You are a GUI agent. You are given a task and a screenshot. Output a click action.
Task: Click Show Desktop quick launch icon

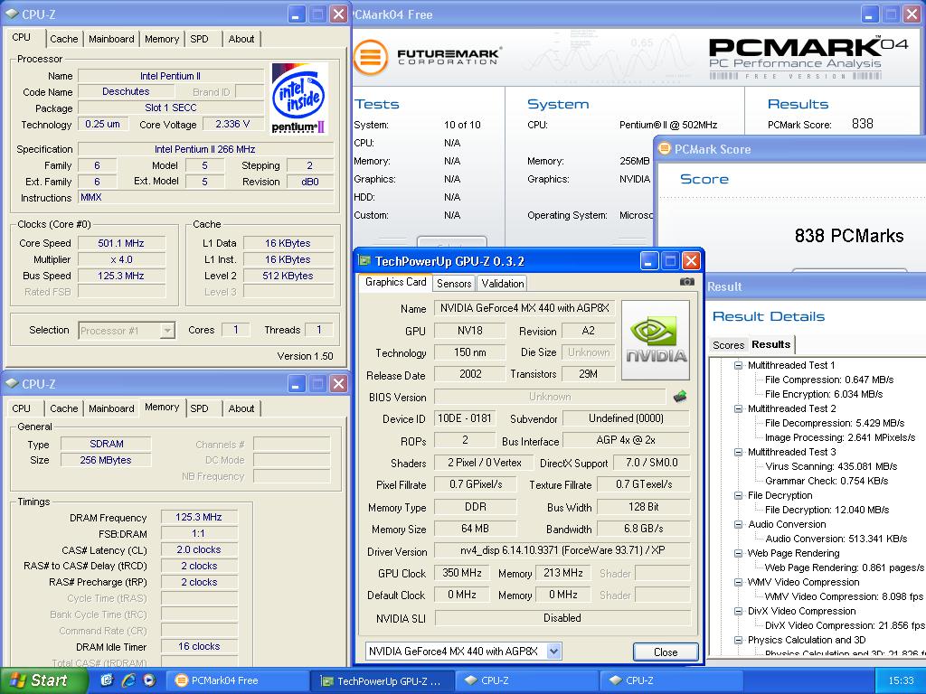tap(107, 680)
